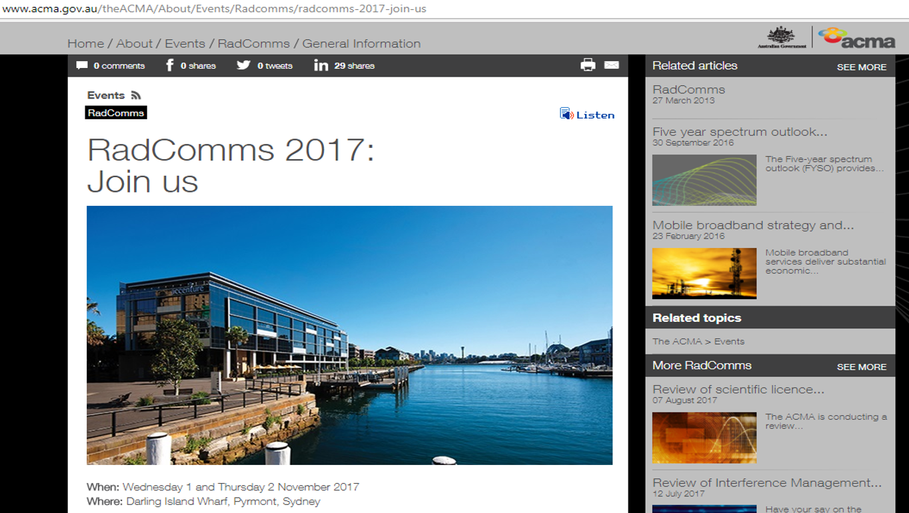Share on LinkedIn using the in icon
This screenshot has width=909, height=513.
321,65
